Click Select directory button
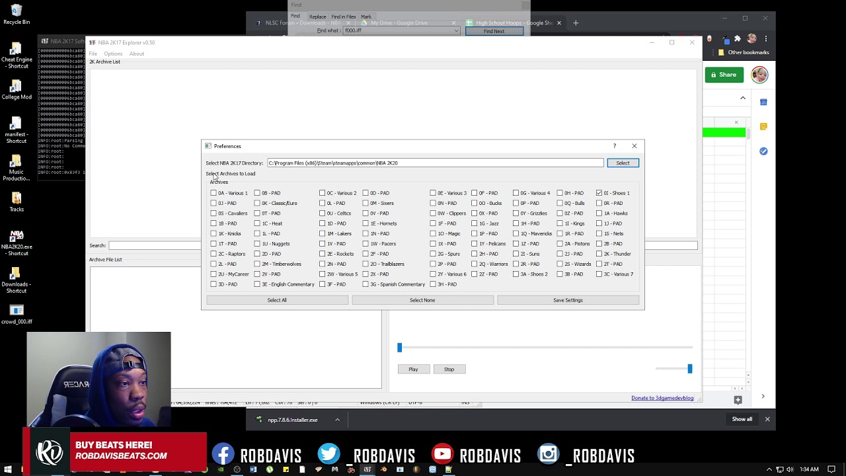Viewport: 846px width, 476px height. tap(623, 163)
